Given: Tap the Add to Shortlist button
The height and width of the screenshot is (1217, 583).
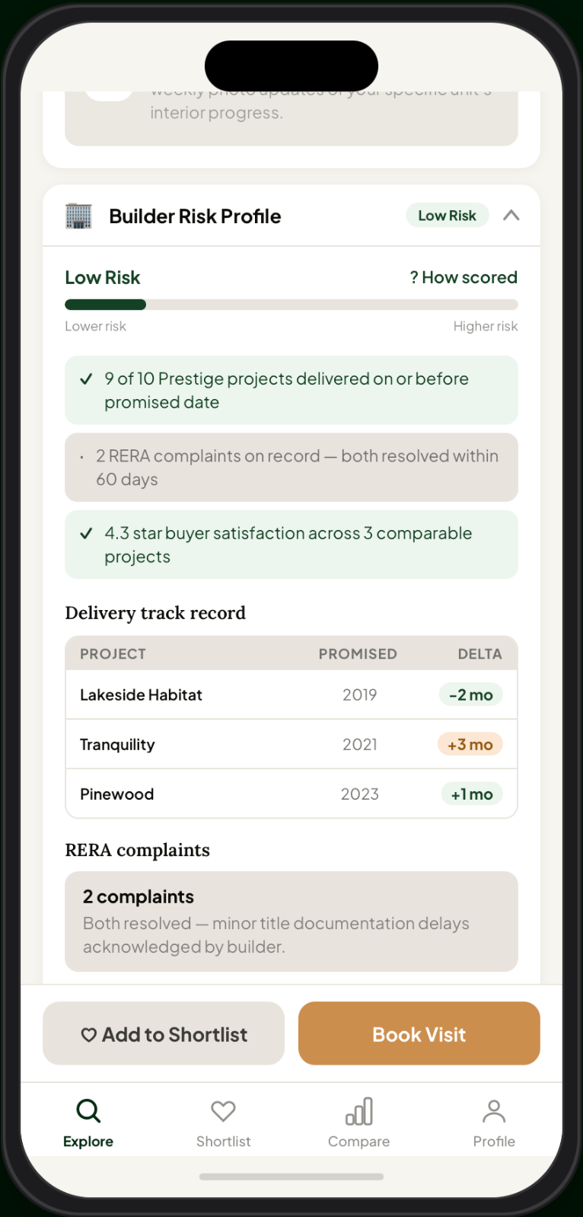Looking at the screenshot, I should pos(164,1033).
